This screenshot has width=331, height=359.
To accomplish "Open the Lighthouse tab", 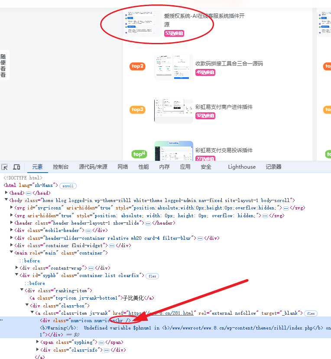I will 241,167.
